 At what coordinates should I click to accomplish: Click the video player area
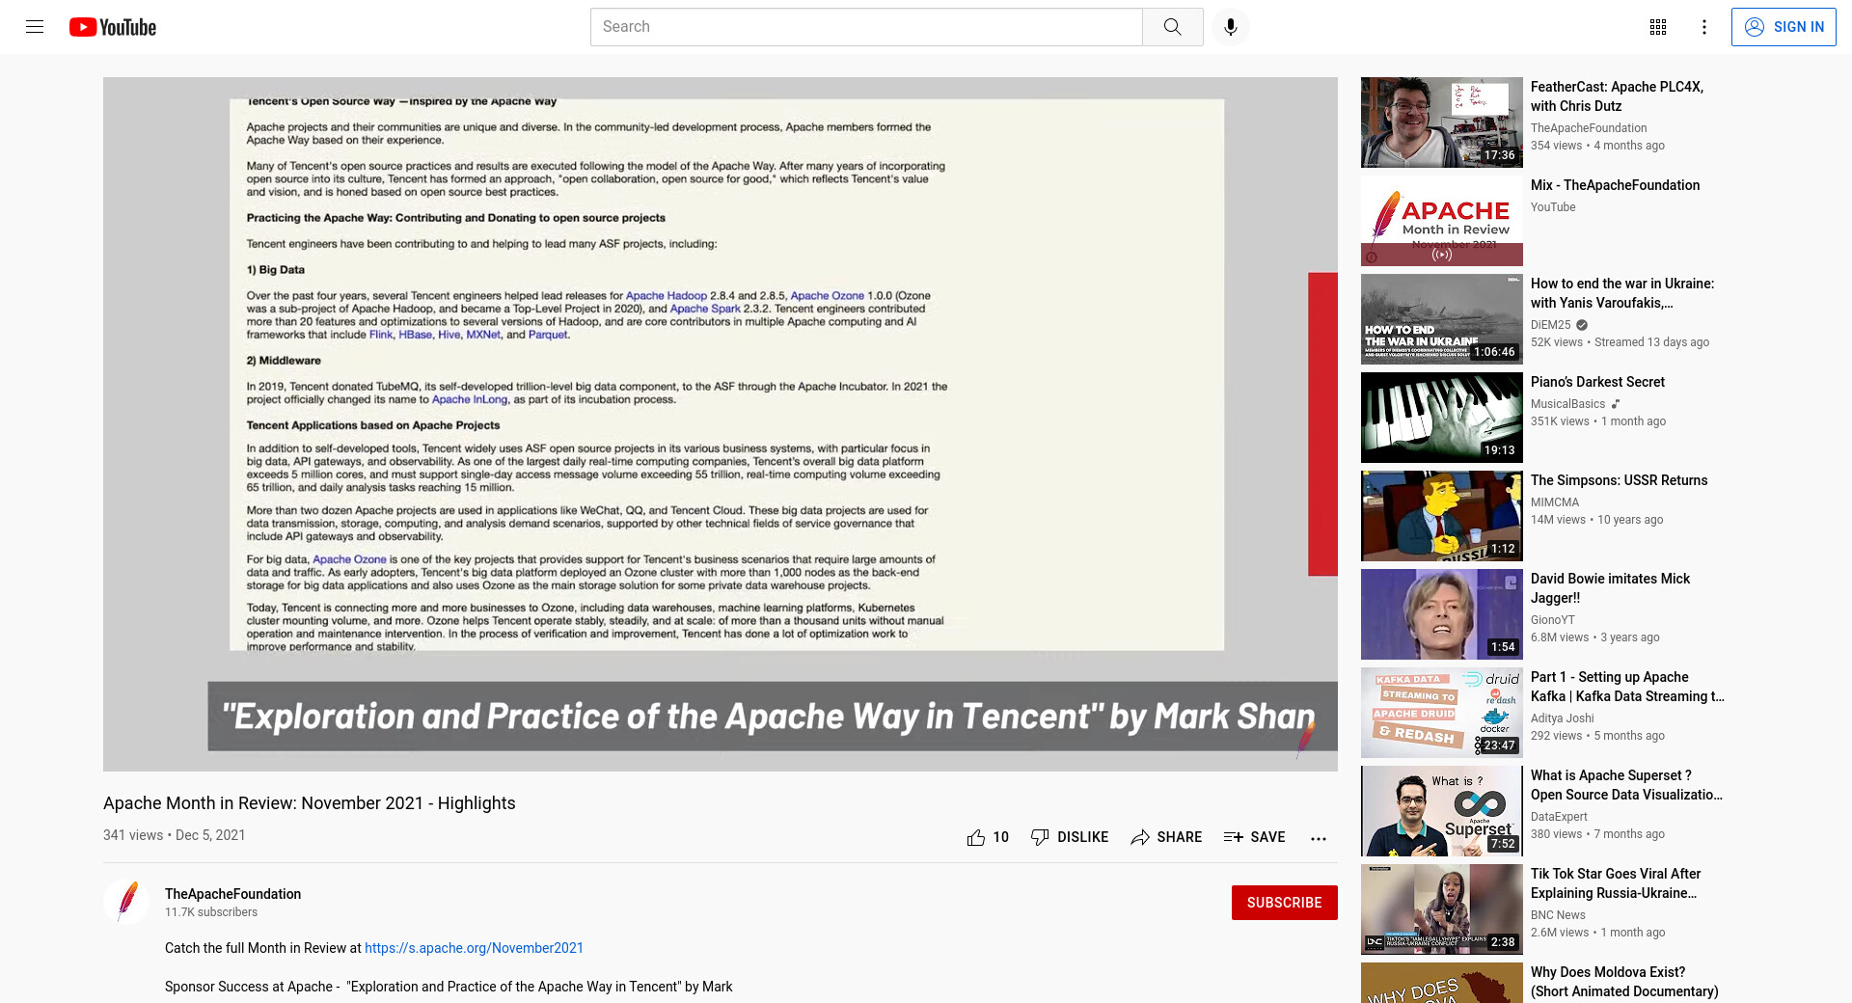coord(721,424)
